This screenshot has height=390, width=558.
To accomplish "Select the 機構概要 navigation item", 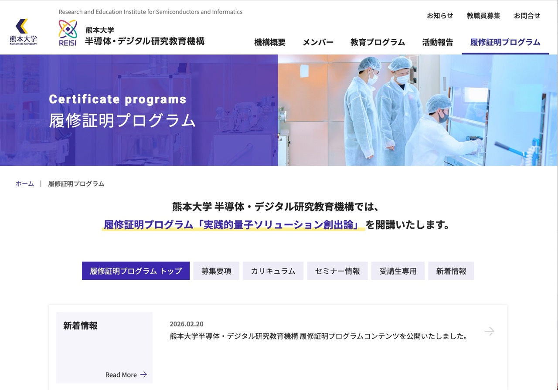I will [x=269, y=43].
